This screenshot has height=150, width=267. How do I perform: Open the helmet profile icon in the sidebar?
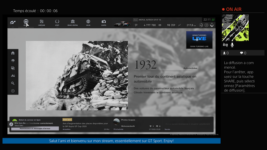pos(13,61)
